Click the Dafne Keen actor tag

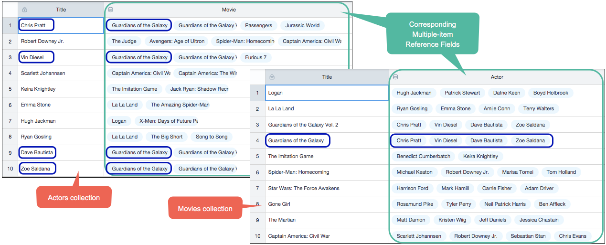pyautogui.click(x=507, y=93)
